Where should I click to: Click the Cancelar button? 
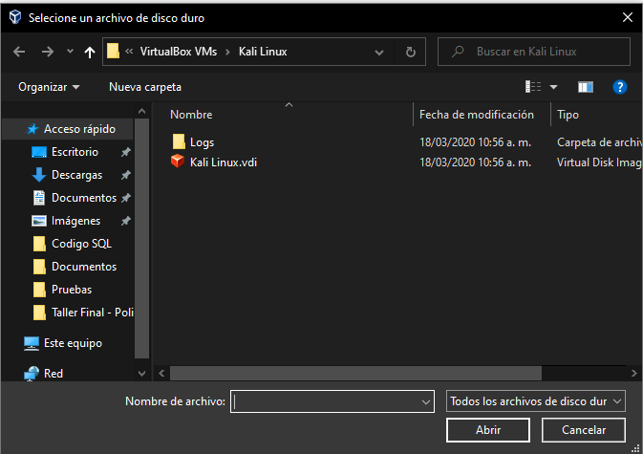(x=584, y=430)
